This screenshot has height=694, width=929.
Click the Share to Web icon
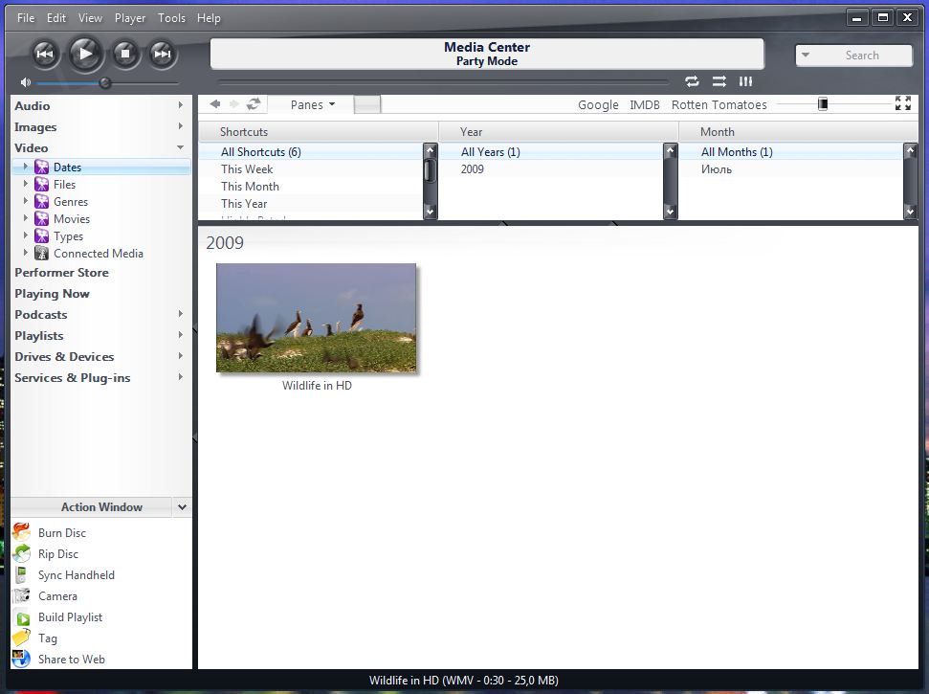21,659
